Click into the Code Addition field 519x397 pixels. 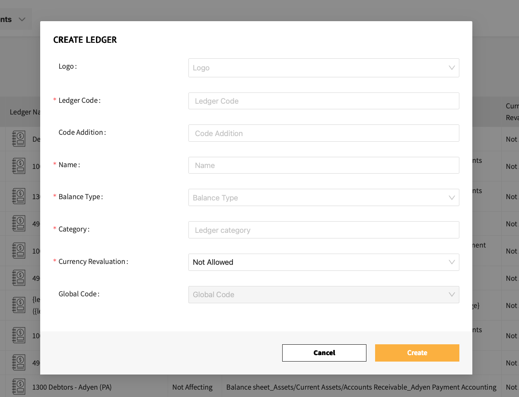point(324,133)
